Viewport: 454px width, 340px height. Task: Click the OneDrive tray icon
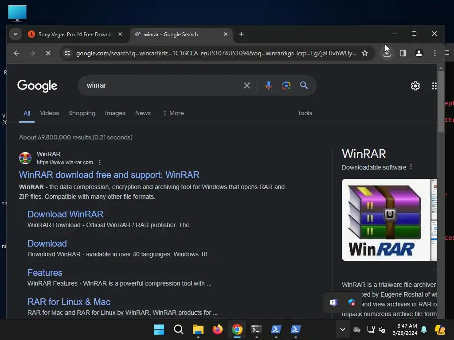click(x=357, y=329)
